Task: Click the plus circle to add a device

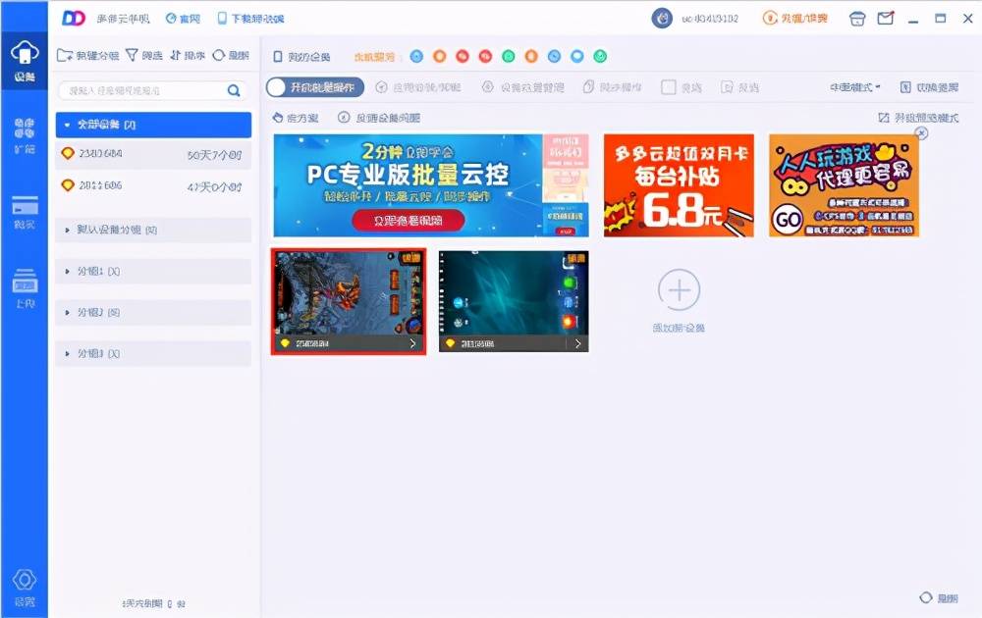Action: [x=679, y=290]
